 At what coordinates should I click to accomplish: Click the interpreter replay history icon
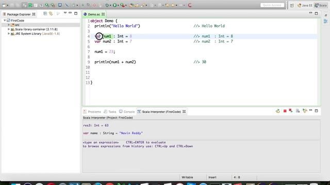[x=278, y=111]
